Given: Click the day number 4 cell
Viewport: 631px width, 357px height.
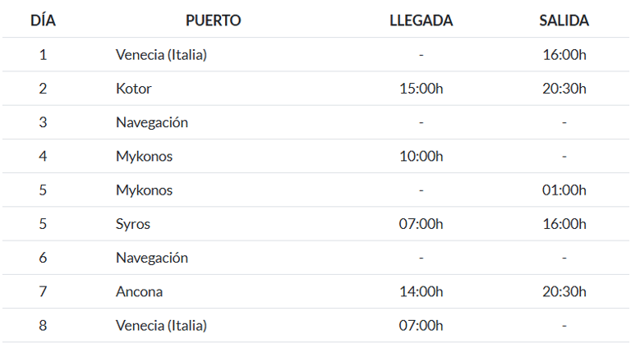Looking at the screenshot, I should (43, 156).
